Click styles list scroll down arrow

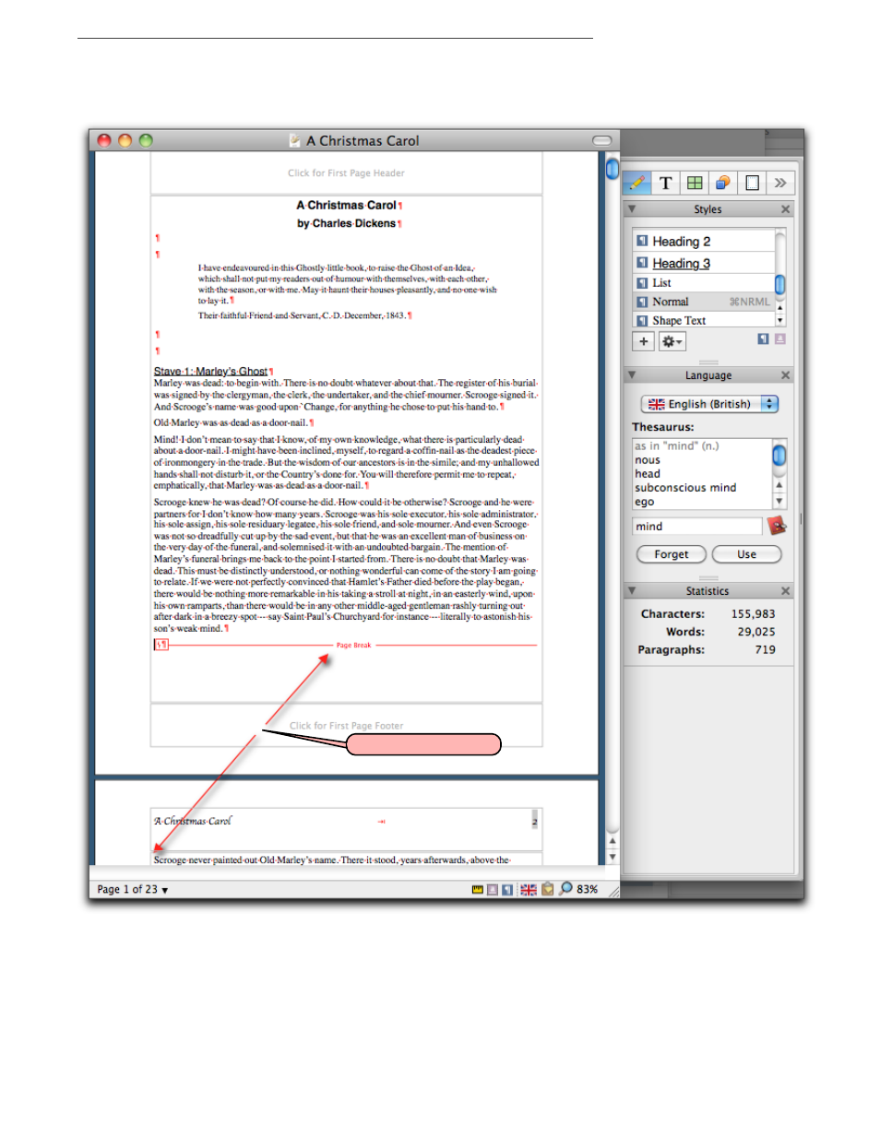[780, 321]
